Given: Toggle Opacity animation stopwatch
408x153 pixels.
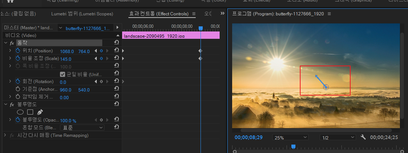Looking at the screenshot, I should tap(18, 120).
